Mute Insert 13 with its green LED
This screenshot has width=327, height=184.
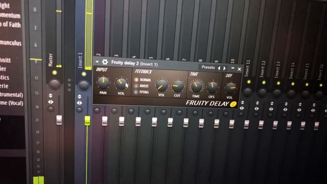(278, 83)
